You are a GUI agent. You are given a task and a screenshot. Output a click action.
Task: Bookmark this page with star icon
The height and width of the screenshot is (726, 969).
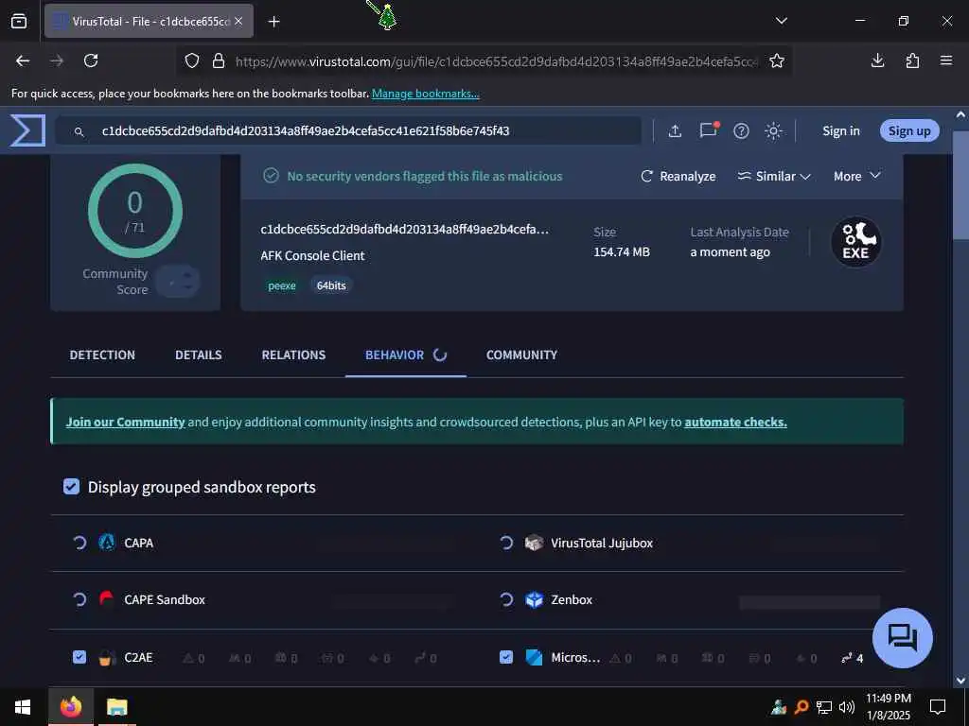coord(777,60)
